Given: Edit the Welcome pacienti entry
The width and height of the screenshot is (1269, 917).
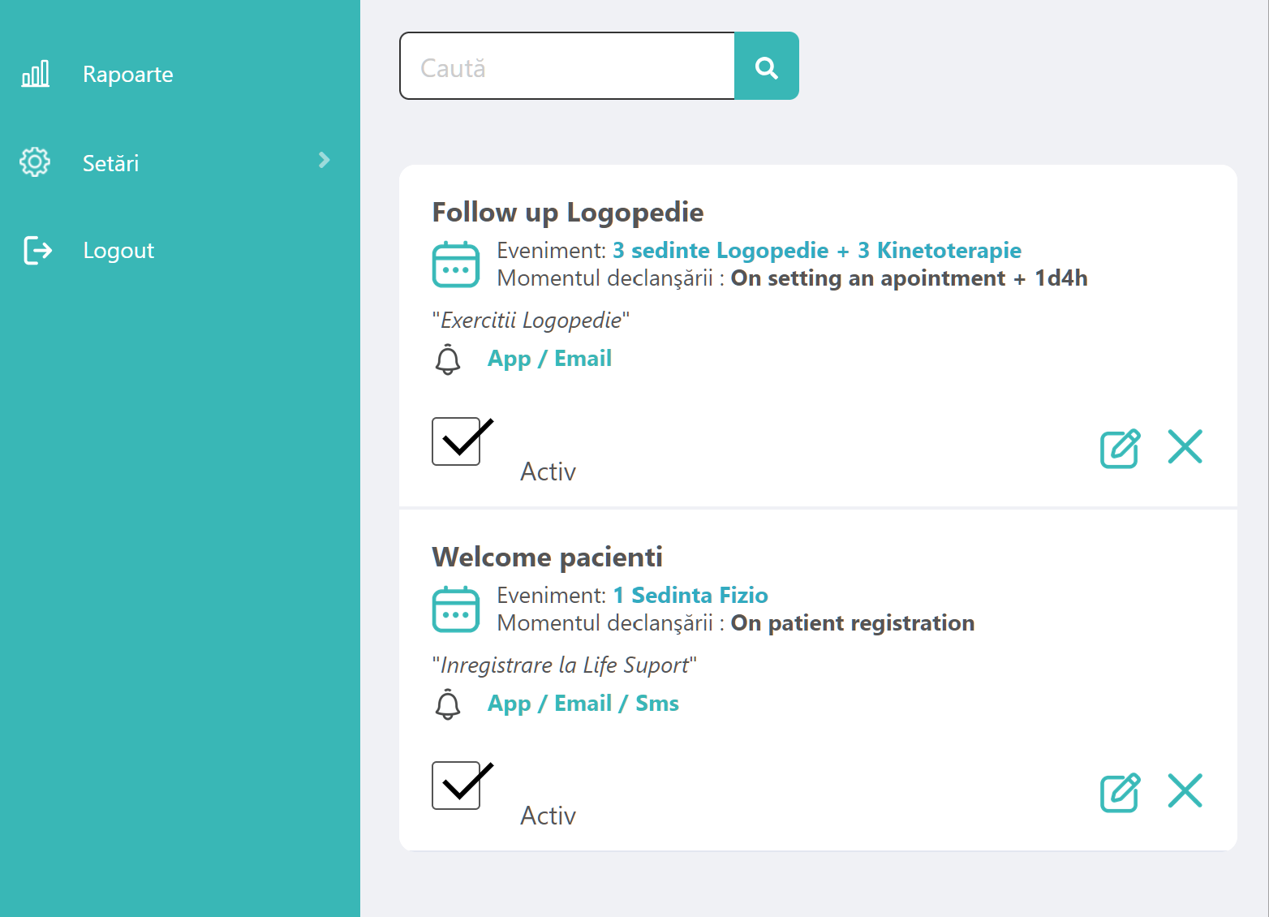Looking at the screenshot, I should point(1120,793).
